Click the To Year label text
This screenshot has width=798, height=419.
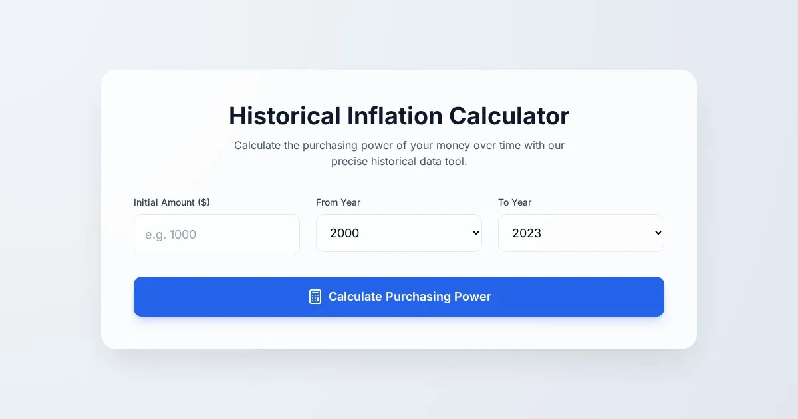click(x=515, y=202)
